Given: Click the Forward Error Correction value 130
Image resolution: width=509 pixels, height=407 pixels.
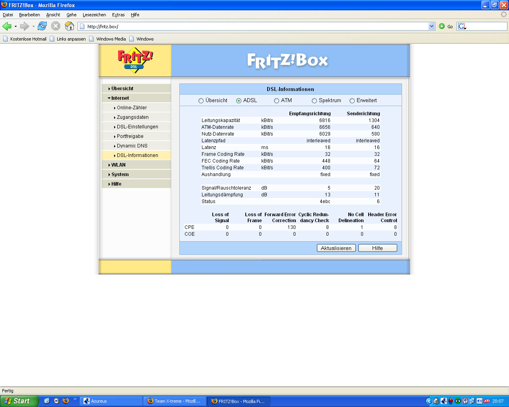Looking at the screenshot, I should coord(292,227).
